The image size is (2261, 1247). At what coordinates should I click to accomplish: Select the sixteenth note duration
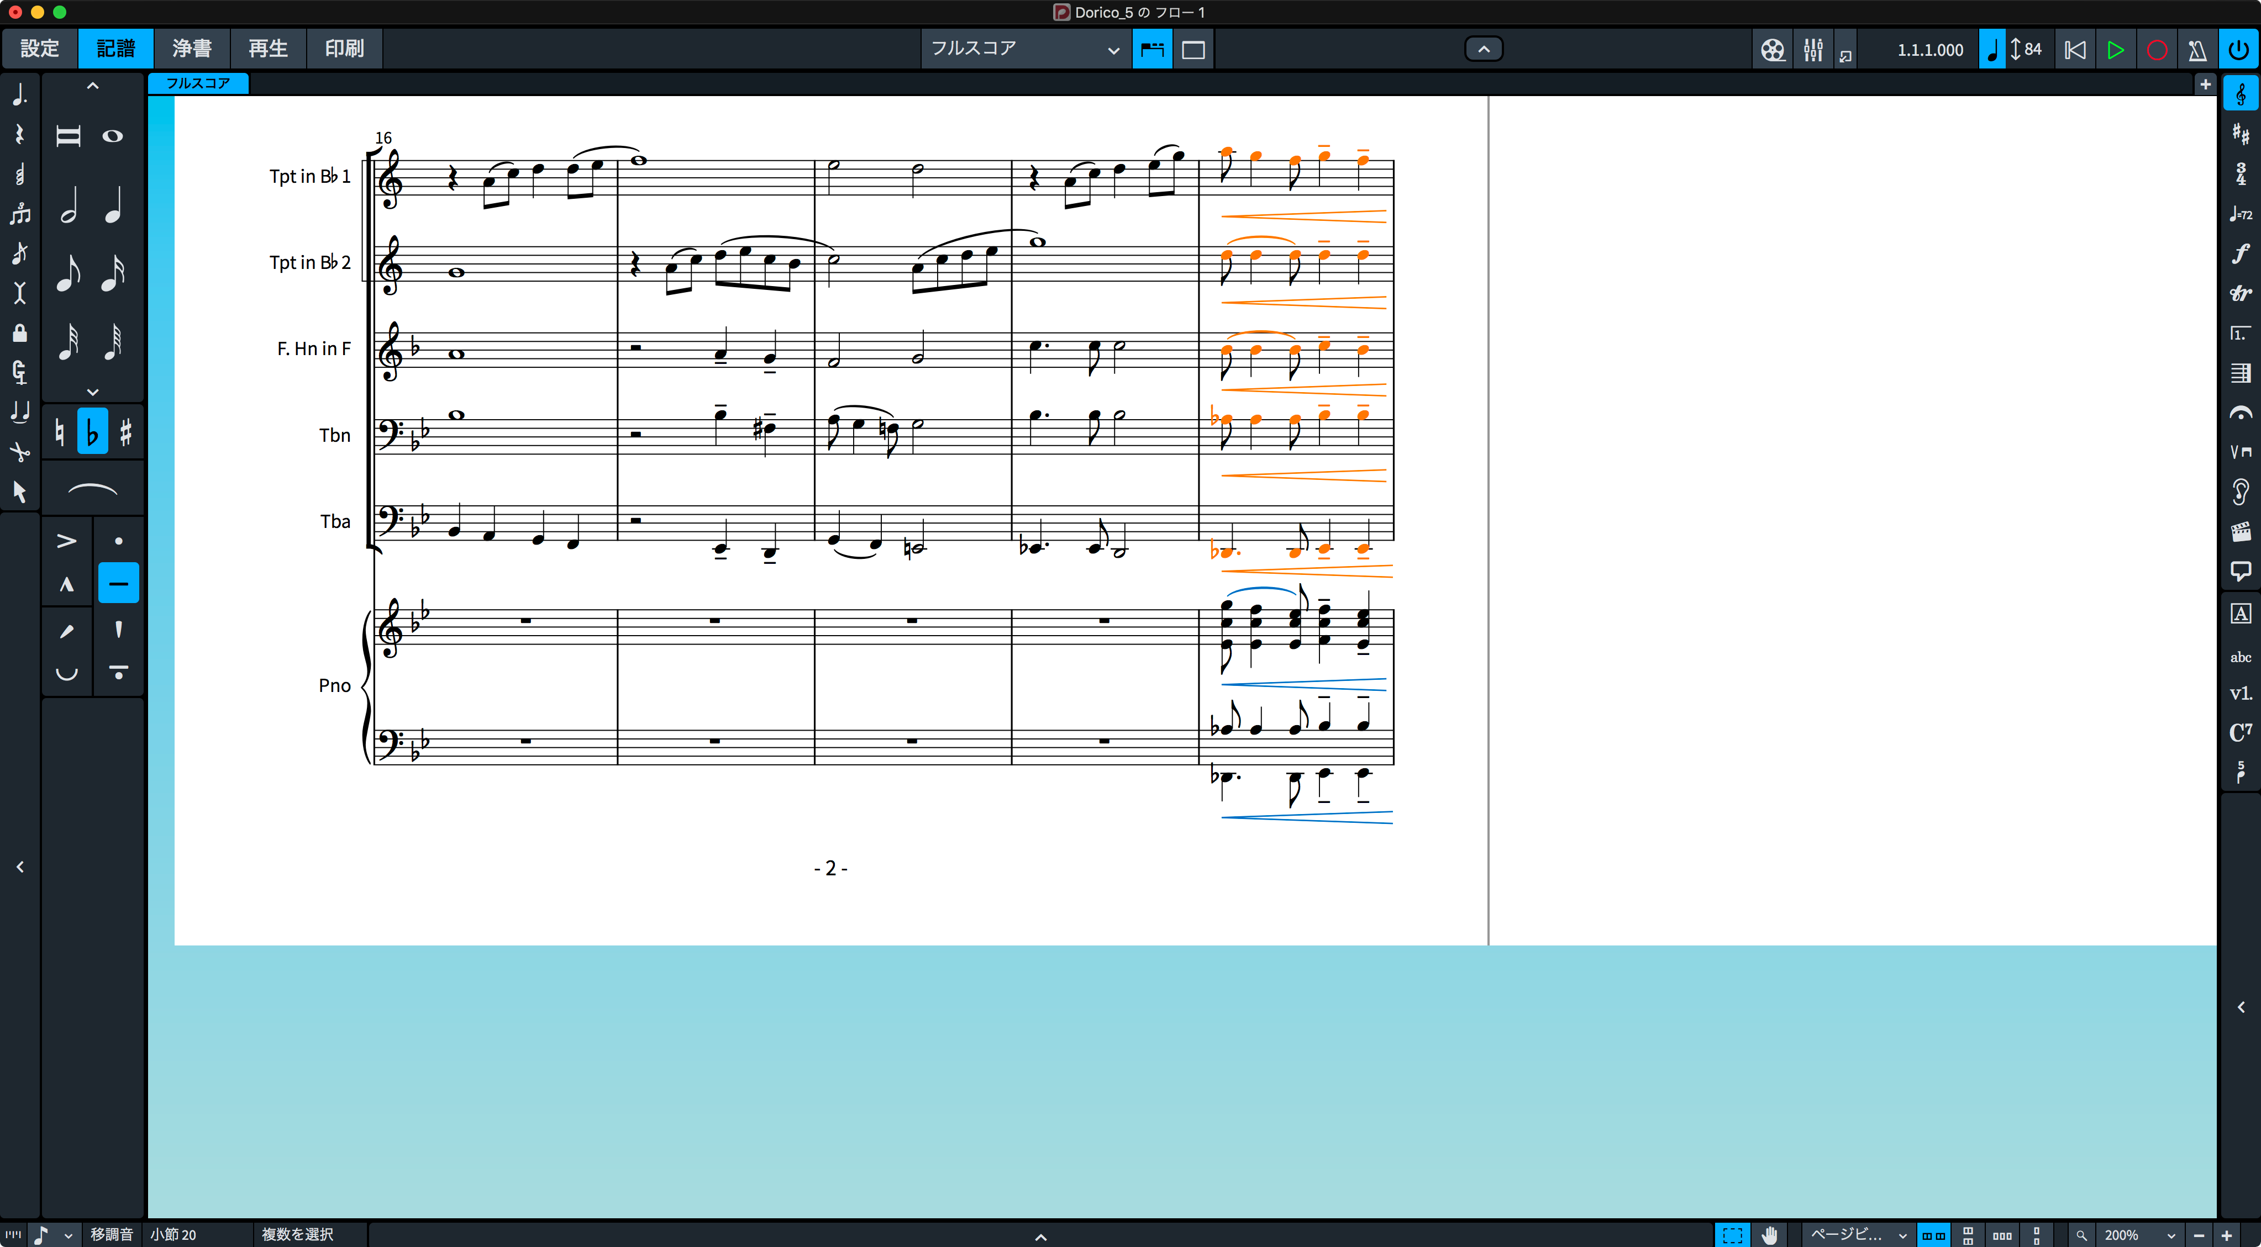tap(112, 273)
